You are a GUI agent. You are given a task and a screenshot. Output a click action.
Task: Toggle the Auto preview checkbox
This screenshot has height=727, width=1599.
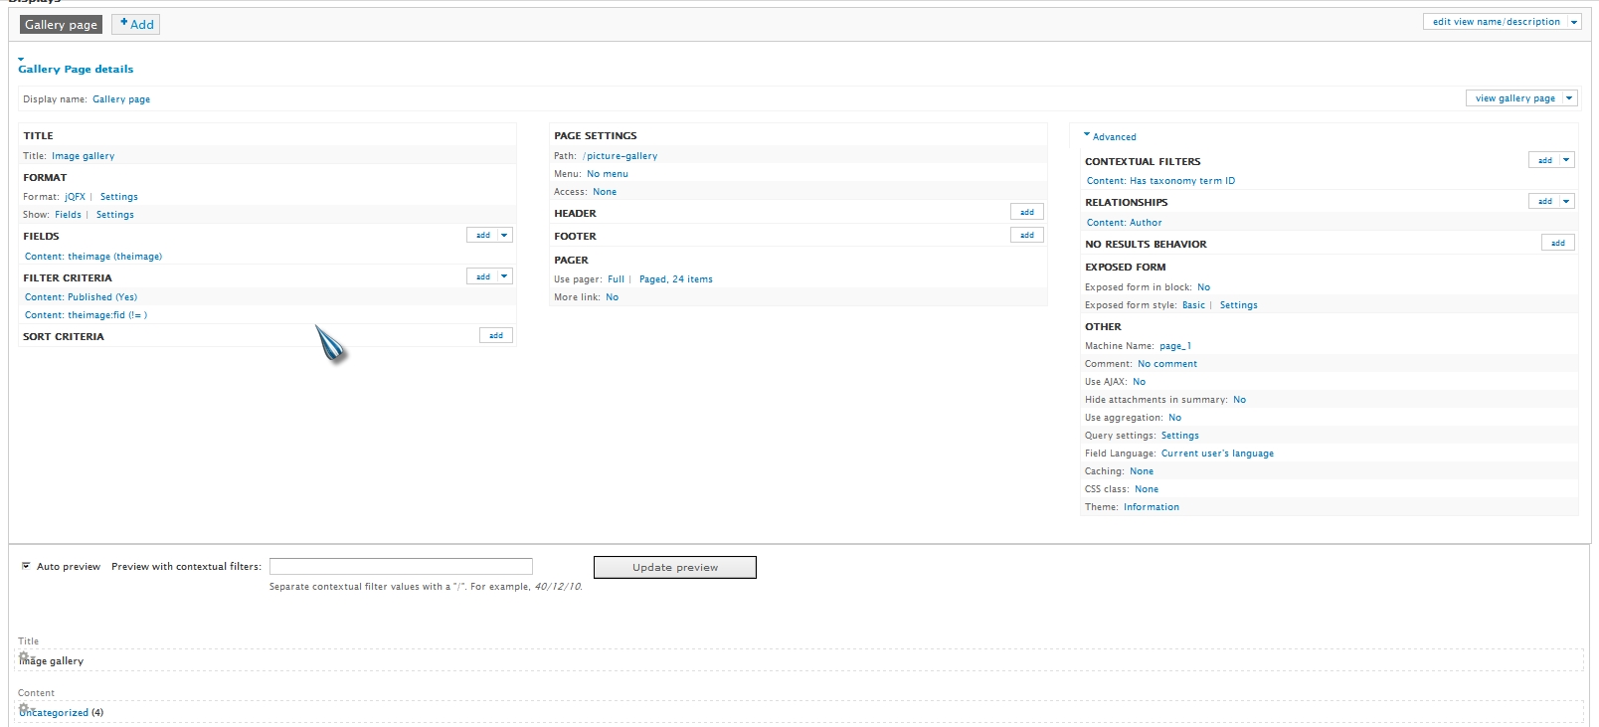(x=26, y=566)
